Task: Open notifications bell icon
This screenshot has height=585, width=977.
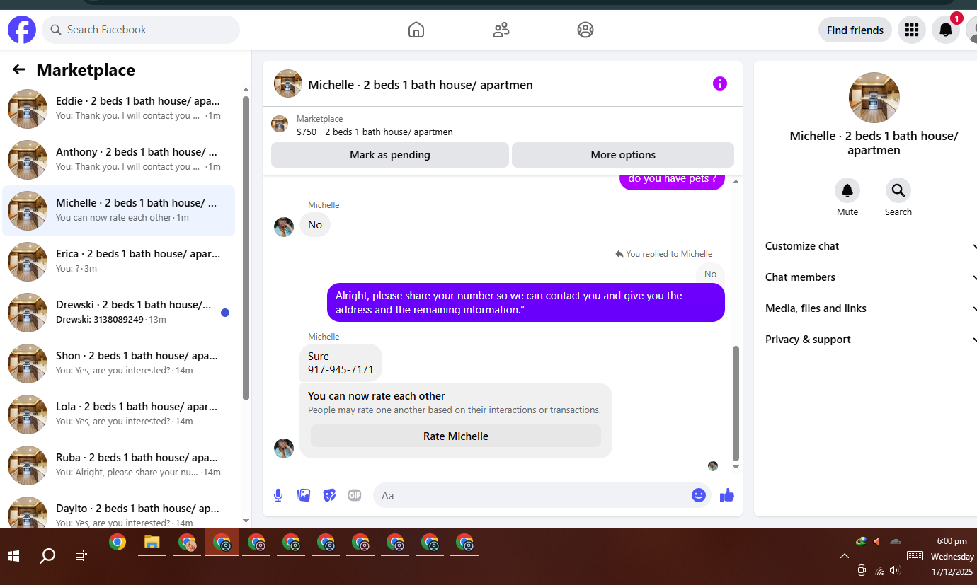Action: 946,30
